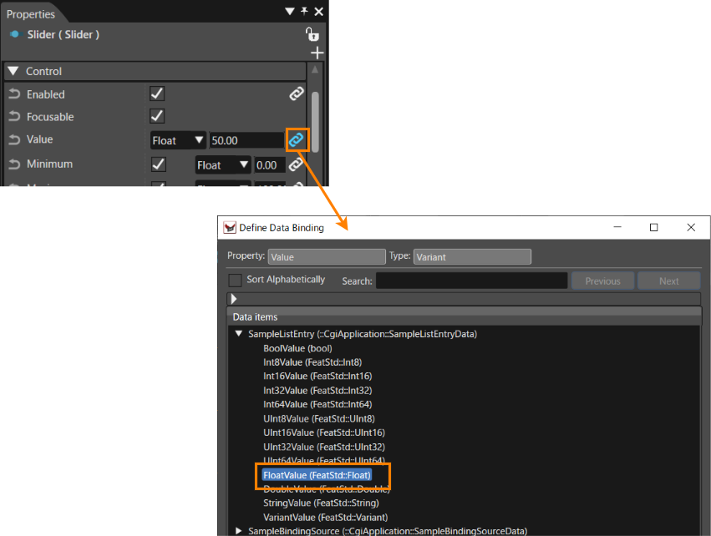Pin the Properties panel
711x536 pixels.
pos(304,11)
